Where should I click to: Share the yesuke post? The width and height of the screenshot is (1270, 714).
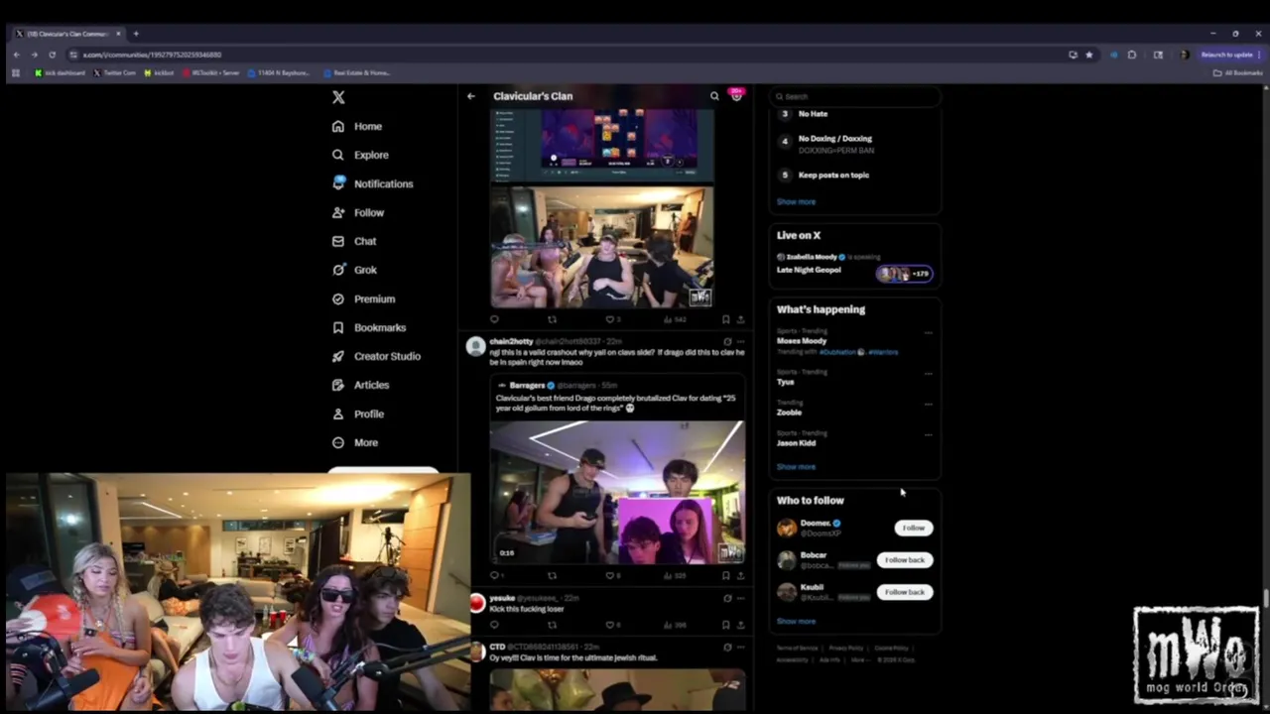[x=740, y=625]
